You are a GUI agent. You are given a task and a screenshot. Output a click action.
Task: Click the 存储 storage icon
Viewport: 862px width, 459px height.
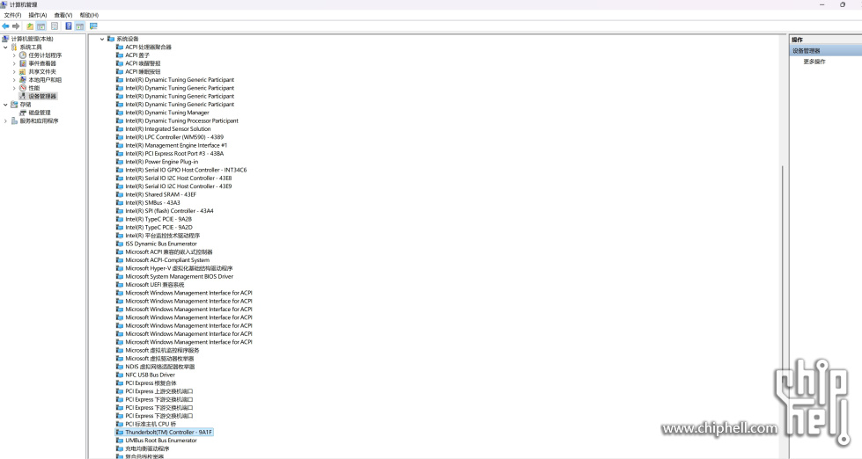pyautogui.click(x=14, y=105)
